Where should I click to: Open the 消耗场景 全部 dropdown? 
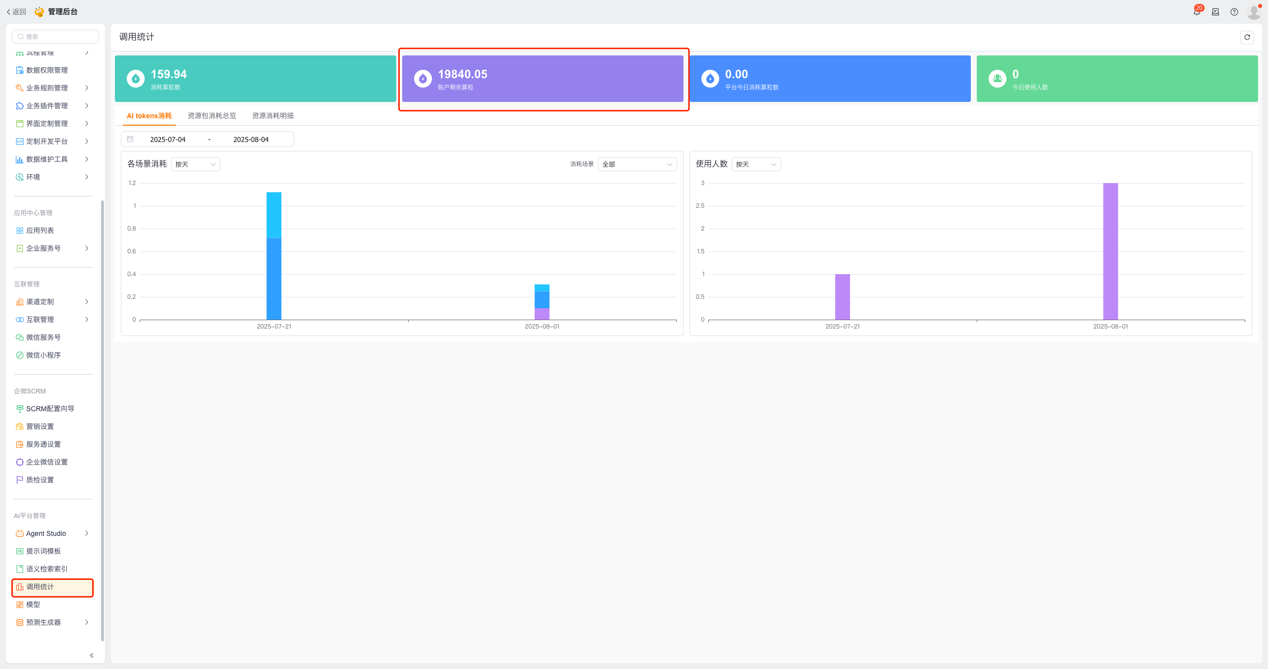tap(637, 164)
